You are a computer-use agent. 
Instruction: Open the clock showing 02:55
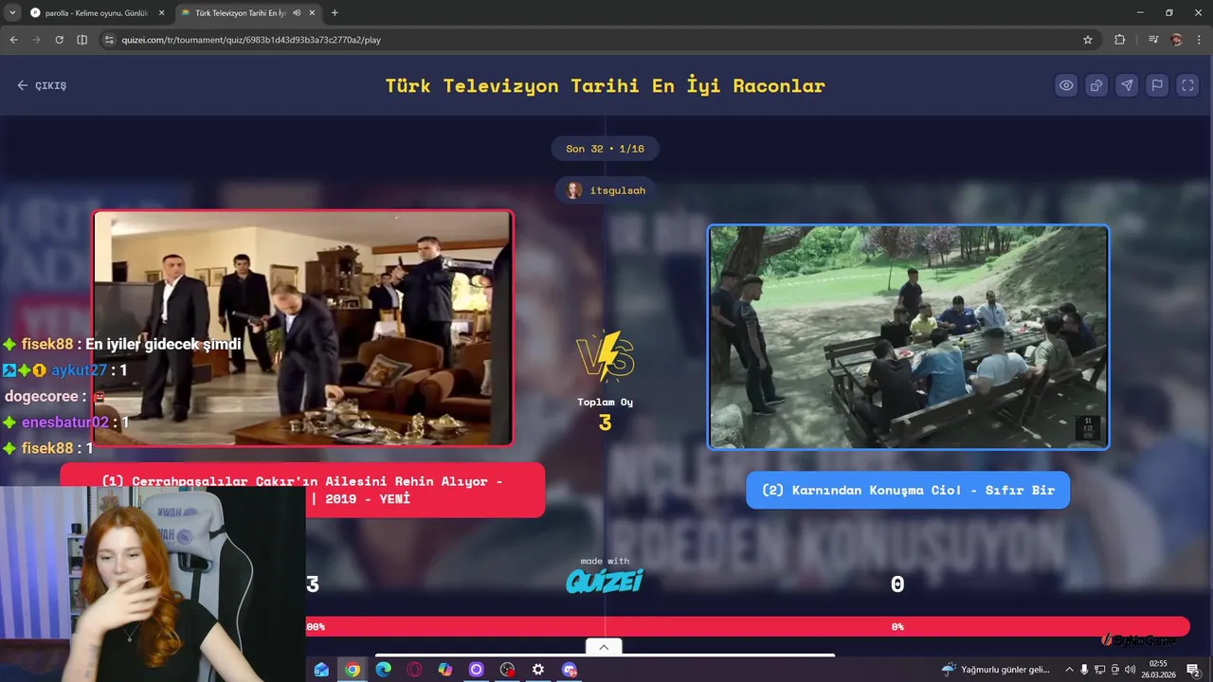(1158, 670)
